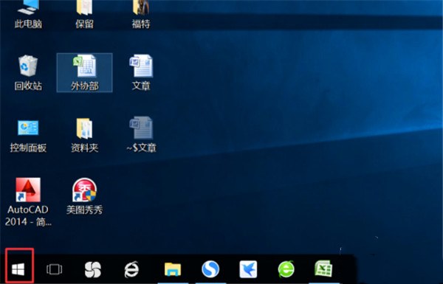Viewport: 443px width, 284px height.
Task: Select the 资料夹 folder icon
Action: coord(84,128)
